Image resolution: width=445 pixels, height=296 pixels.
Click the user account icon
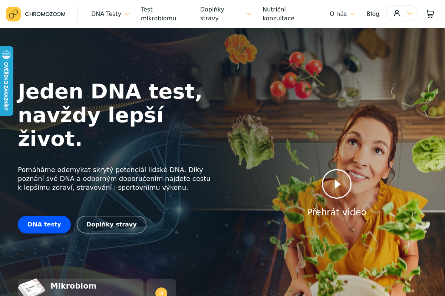click(x=397, y=13)
